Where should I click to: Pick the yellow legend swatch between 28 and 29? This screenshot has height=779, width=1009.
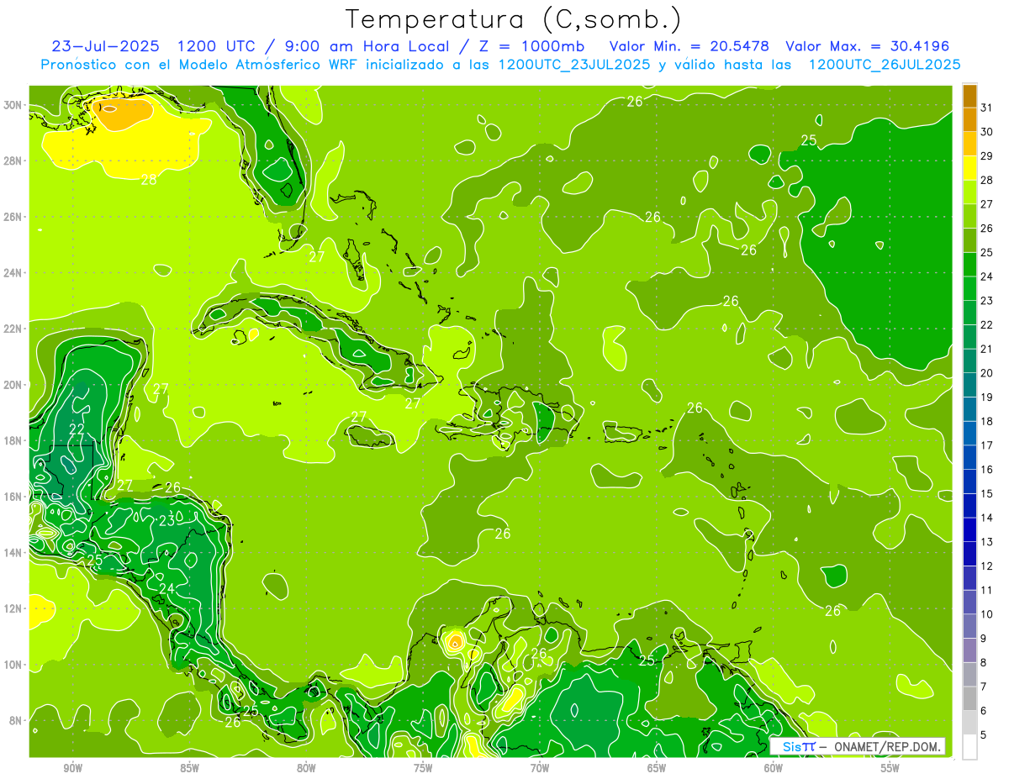(x=969, y=168)
